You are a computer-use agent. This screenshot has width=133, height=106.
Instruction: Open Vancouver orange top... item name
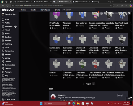pos(120,74)
